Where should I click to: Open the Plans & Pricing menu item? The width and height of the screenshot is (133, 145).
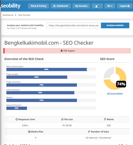point(38,6)
